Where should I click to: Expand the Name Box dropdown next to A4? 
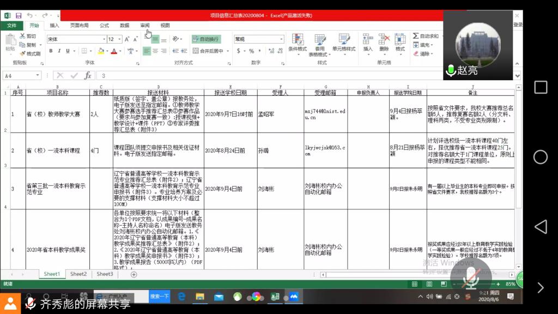coord(38,75)
